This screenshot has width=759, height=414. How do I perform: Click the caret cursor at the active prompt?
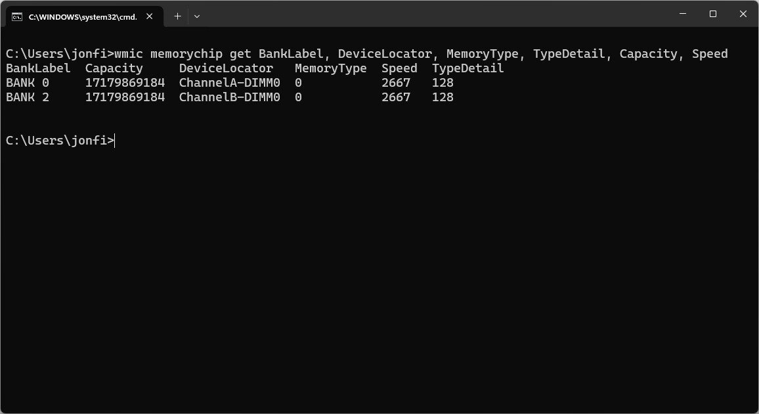[x=114, y=140]
